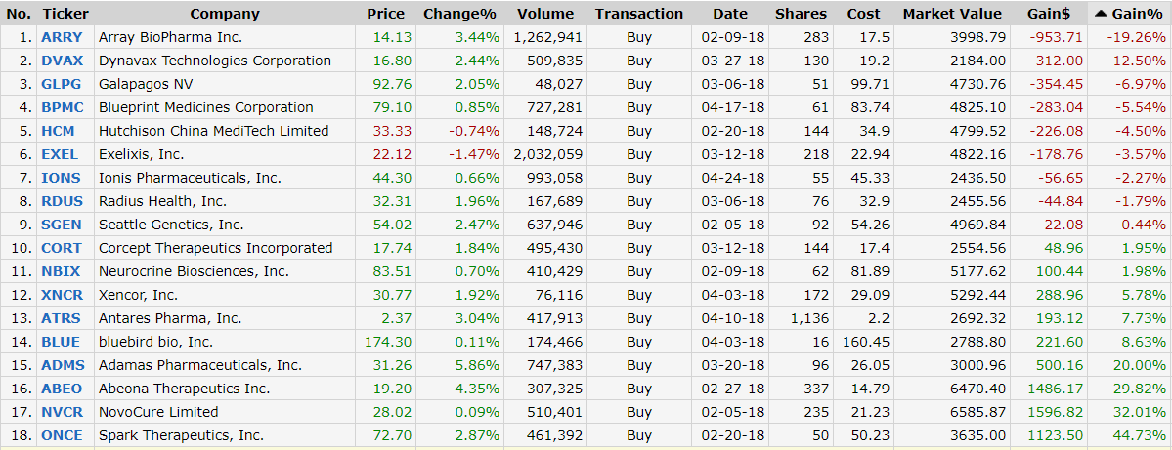Image resolution: width=1172 pixels, height=450 pixels.
Task: Click the Gain$ value 1596.82
Action: point(1054,412)
